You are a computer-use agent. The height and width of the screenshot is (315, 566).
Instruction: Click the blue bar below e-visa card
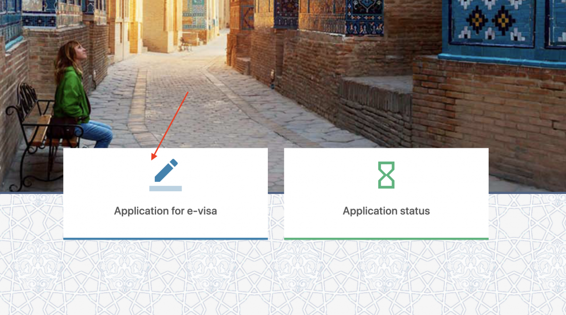click(x=166, y=239)
